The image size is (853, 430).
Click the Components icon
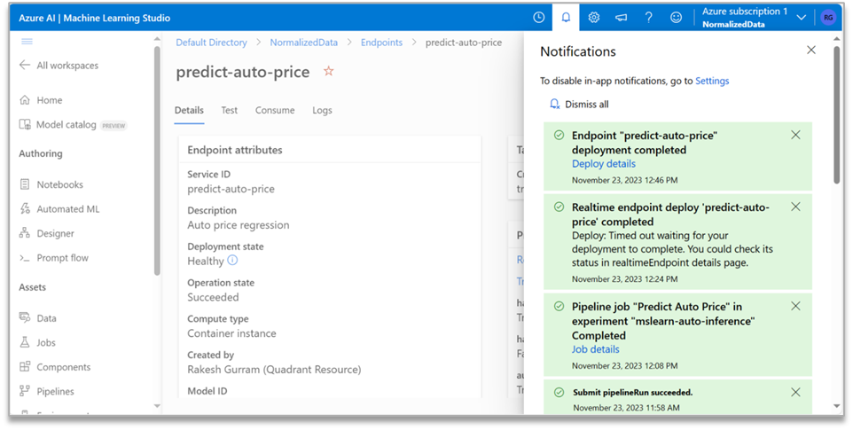25,367
